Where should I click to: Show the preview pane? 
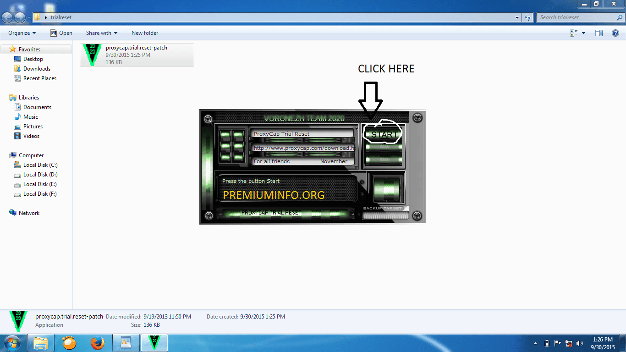(599, 33)
